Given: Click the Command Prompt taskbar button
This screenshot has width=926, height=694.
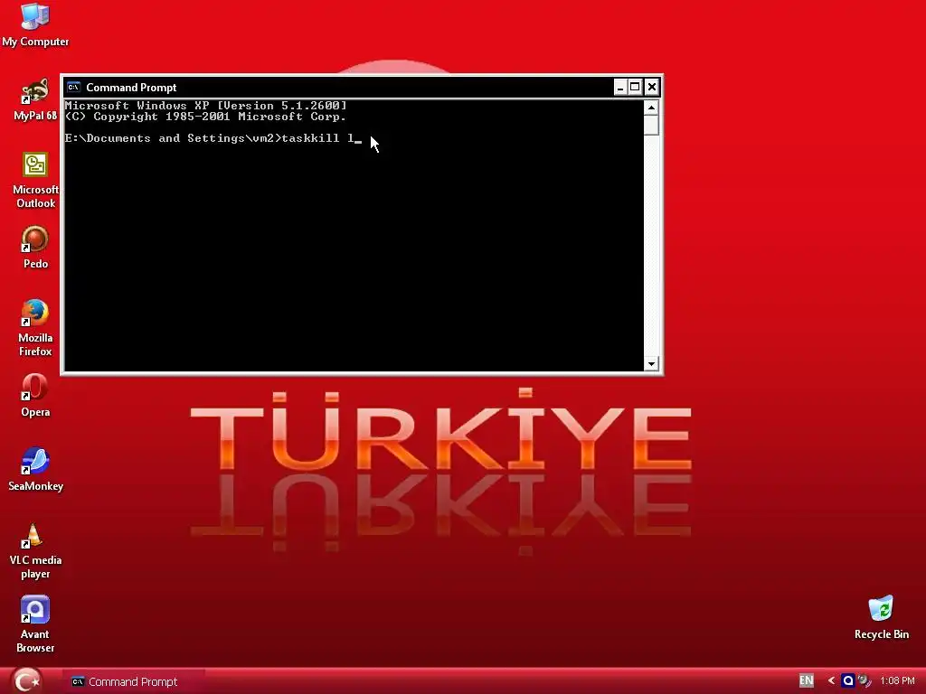Looking at the screenshot, I should point(135,681).
